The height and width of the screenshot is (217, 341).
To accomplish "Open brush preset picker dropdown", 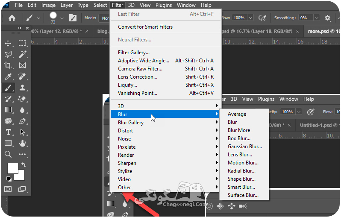I will (62, 18).
